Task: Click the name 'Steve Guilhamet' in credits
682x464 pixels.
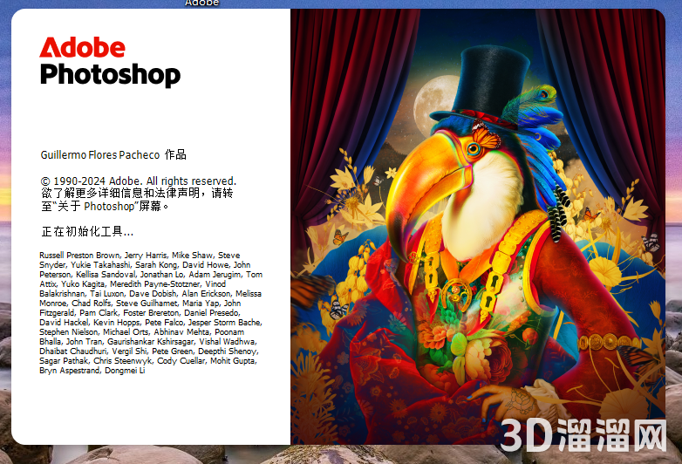Action: (x=147, y=304)
